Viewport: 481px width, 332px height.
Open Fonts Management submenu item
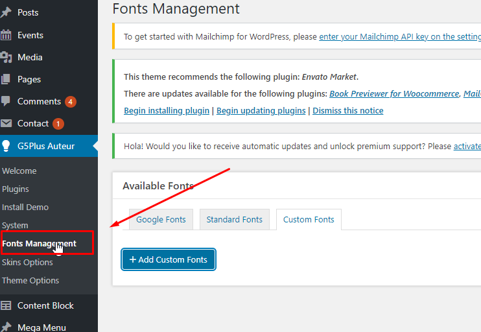tap(39, 244)
